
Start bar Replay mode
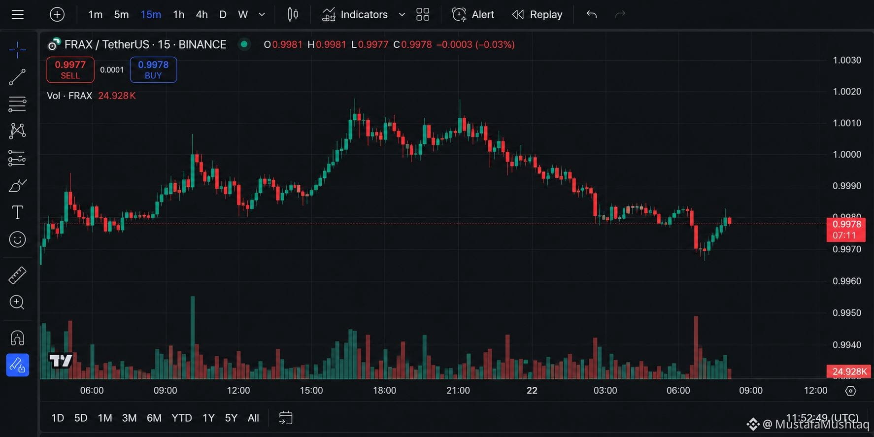537,14
